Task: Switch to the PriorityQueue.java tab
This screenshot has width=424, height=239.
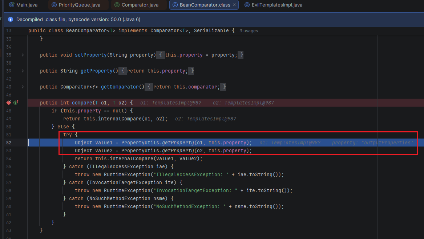Action: (x=78, y=5)
